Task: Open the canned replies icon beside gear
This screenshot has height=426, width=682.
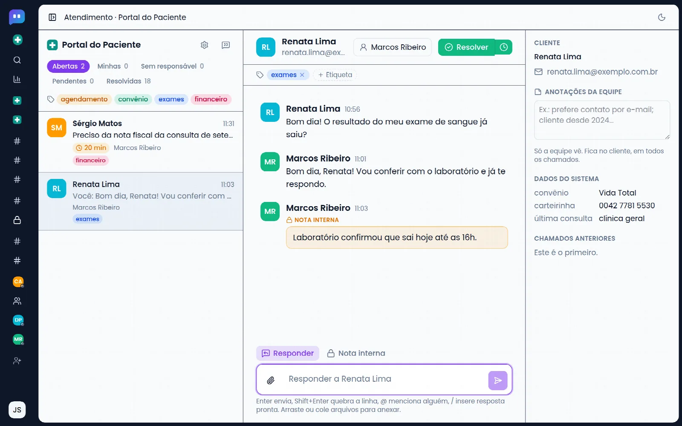Action: pyautogui.click(x=226, y=45)
